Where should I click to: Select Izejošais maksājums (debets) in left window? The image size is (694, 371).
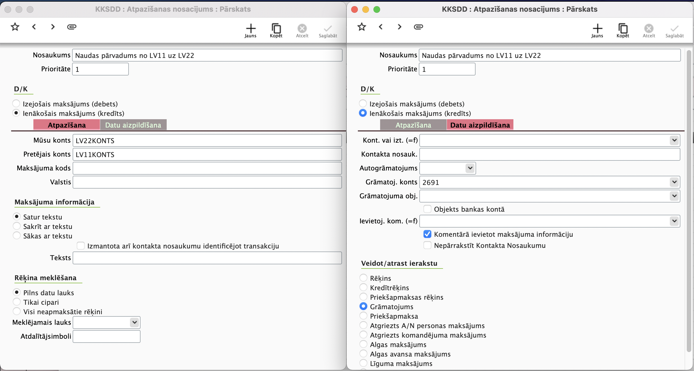16,103
